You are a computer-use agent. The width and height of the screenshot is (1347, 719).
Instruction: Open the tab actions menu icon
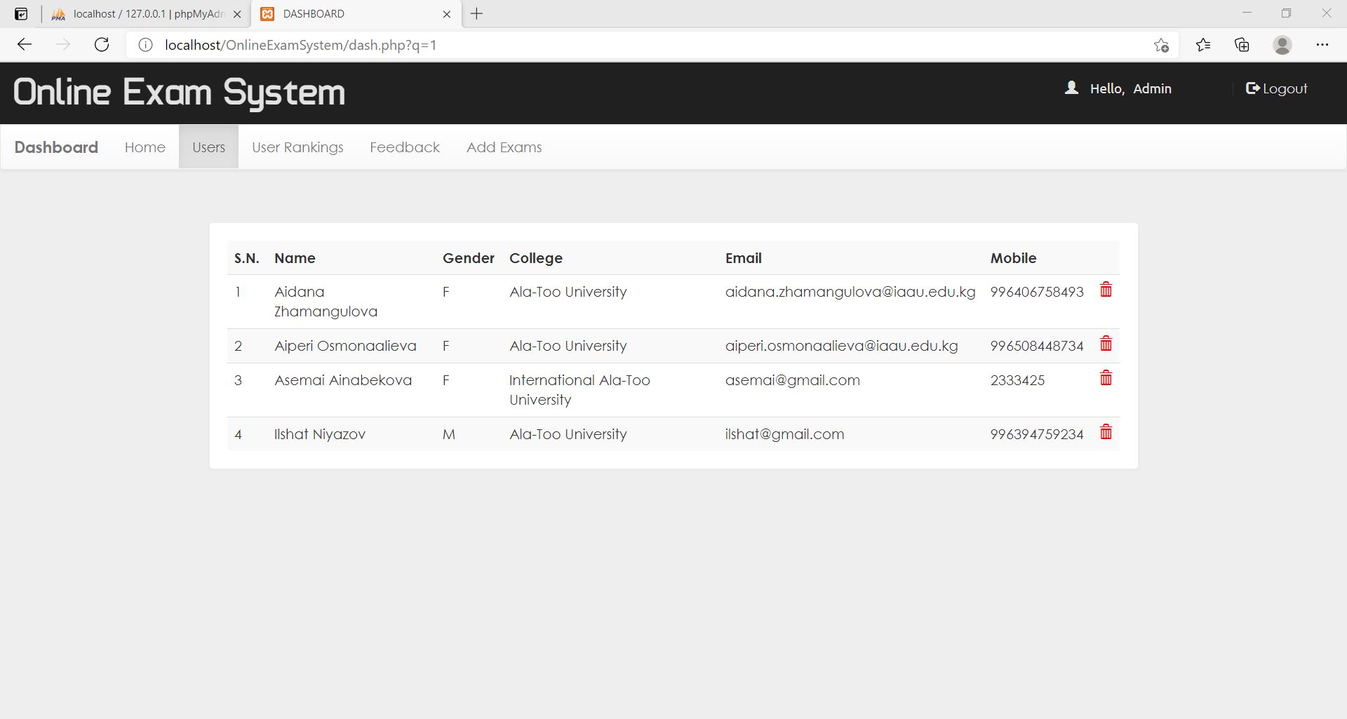pos(21,14)
